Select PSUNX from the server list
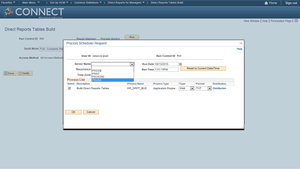Image resolution: width=300 pixels, height=169 pixels. pos(112,80)
